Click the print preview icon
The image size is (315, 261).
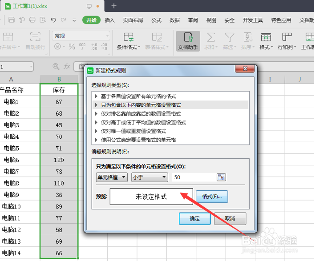pos(43,20)
